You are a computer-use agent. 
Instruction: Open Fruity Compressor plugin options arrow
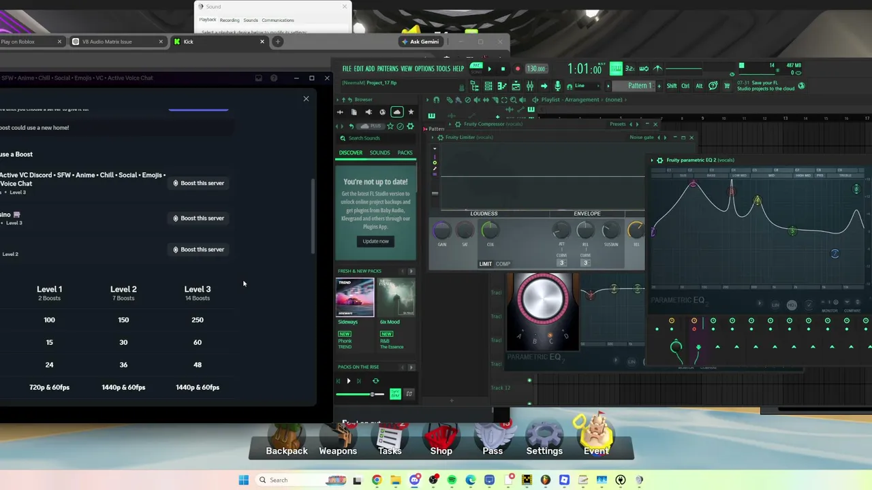coord(450,124)
